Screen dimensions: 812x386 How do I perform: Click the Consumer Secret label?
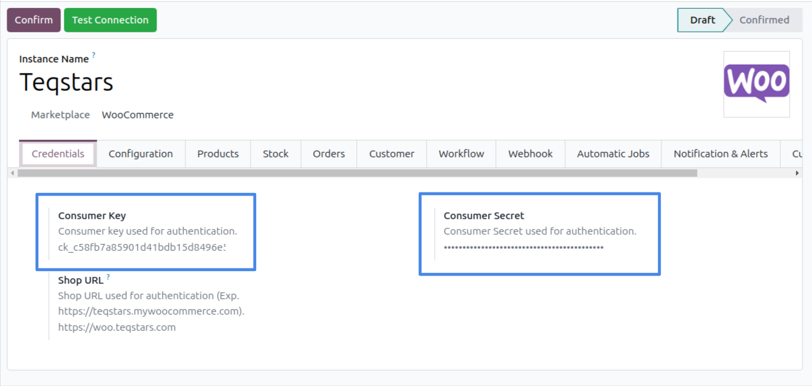[x=484, y=216]
